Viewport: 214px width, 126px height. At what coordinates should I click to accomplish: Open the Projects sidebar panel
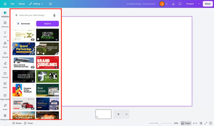pyautogui.click(x=5, y=75)
